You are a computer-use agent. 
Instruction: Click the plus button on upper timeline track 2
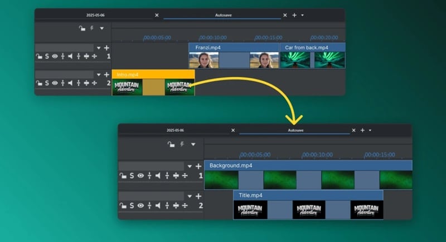106,75
